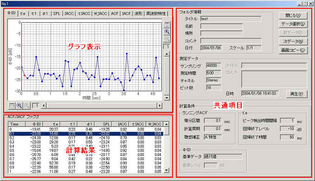Click horizontal zoom-out magnifier below graph
The height and width of the screenshot is (181, 315).
(x=27, y=106)
